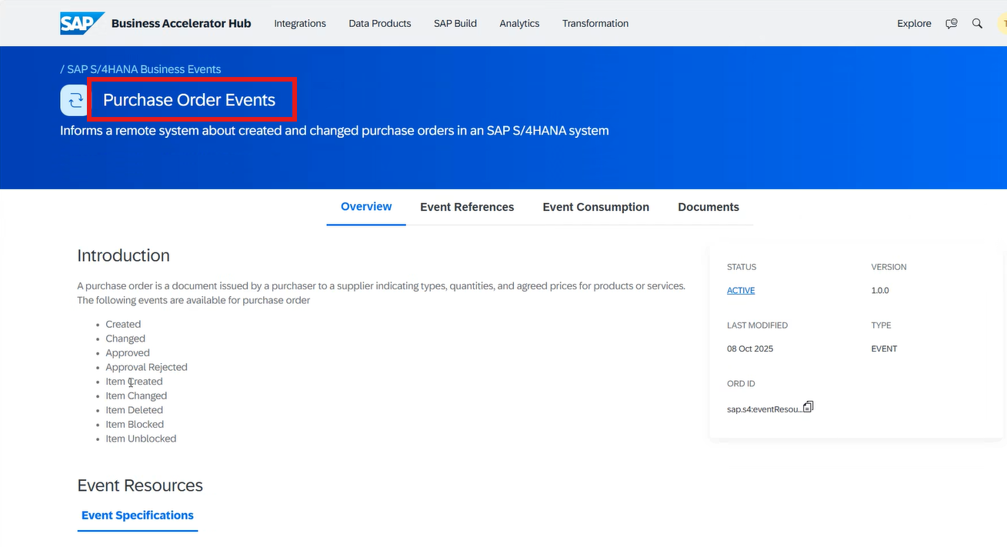The width and height of the screenshot is (1007, 547).
Task: Click the 'Created' bullet item
Action: (x=123, y=325)
